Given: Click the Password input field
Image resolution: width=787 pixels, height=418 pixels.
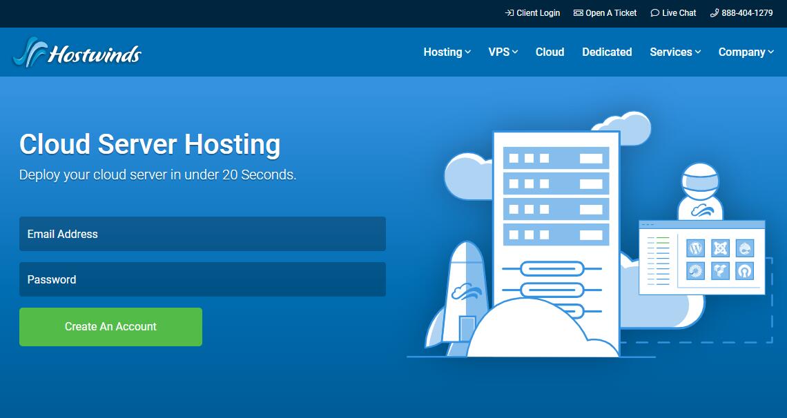Looking at the screenshot, I should pyautogui.click(x=202, y=279).
